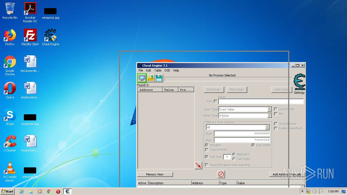Select wineprice.jpg desktop file
Screen dimensions: 347x195
point(50,13)
